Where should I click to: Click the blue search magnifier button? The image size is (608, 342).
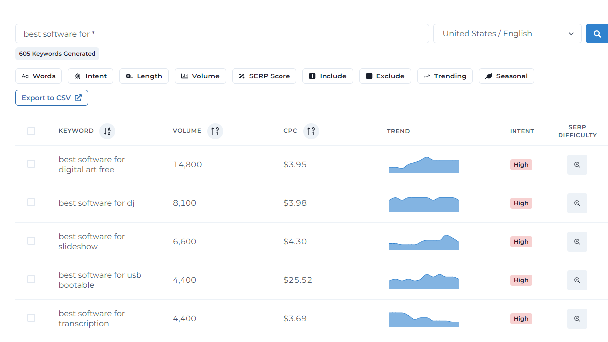597,33
